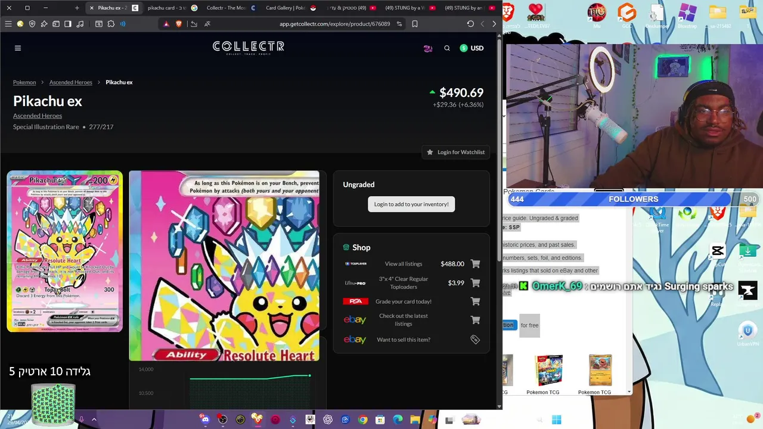The height and width of the screenshot is (429, 763).
Task: Click the $490.69 price value
Action: tap(461, 93)
